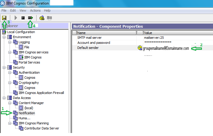Image resolution: width=213 pixels, height=136 pixels.
Task: Select the Contributor Data Server label
Action: (42, 128)
